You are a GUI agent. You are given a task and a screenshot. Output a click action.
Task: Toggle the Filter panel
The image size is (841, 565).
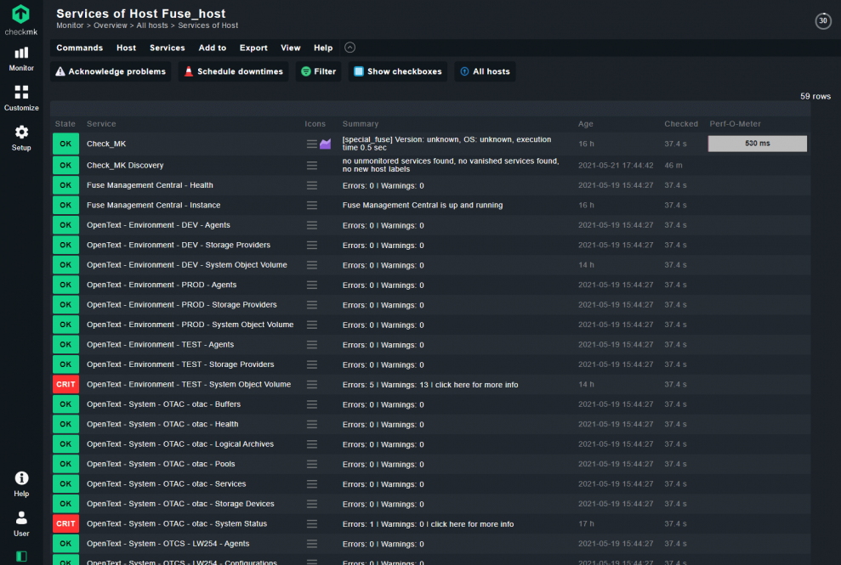tap(317, 71)
